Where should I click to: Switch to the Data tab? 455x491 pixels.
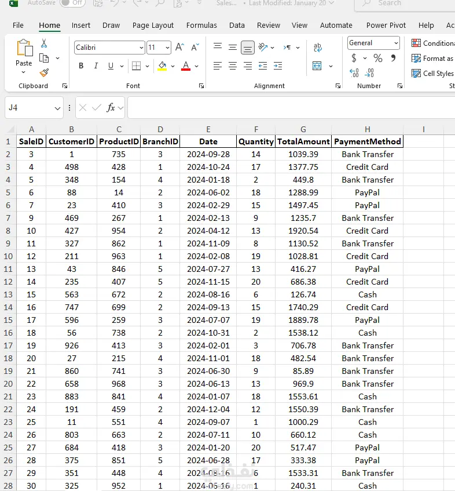237,25
